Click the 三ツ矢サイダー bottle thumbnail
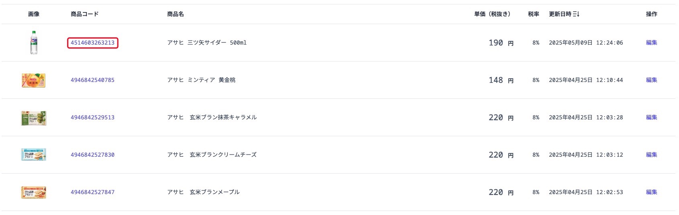 [34, 43]
